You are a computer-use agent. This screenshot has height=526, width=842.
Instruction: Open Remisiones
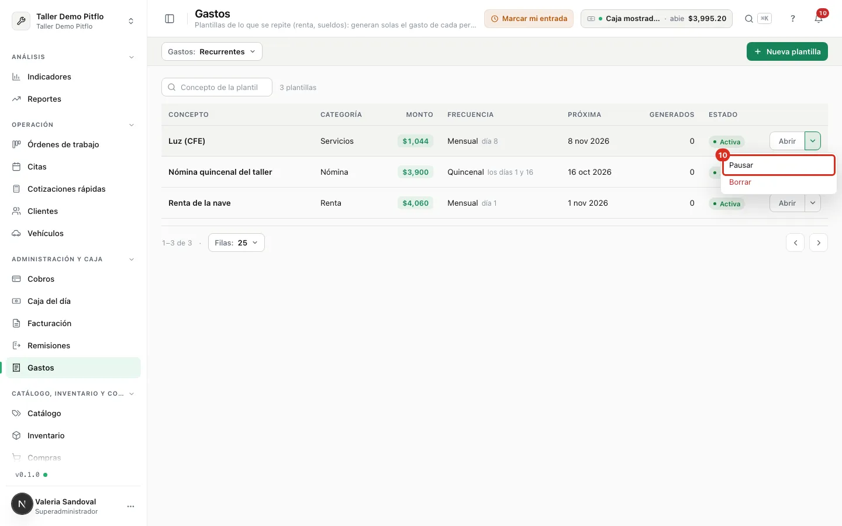pos(73,345)
